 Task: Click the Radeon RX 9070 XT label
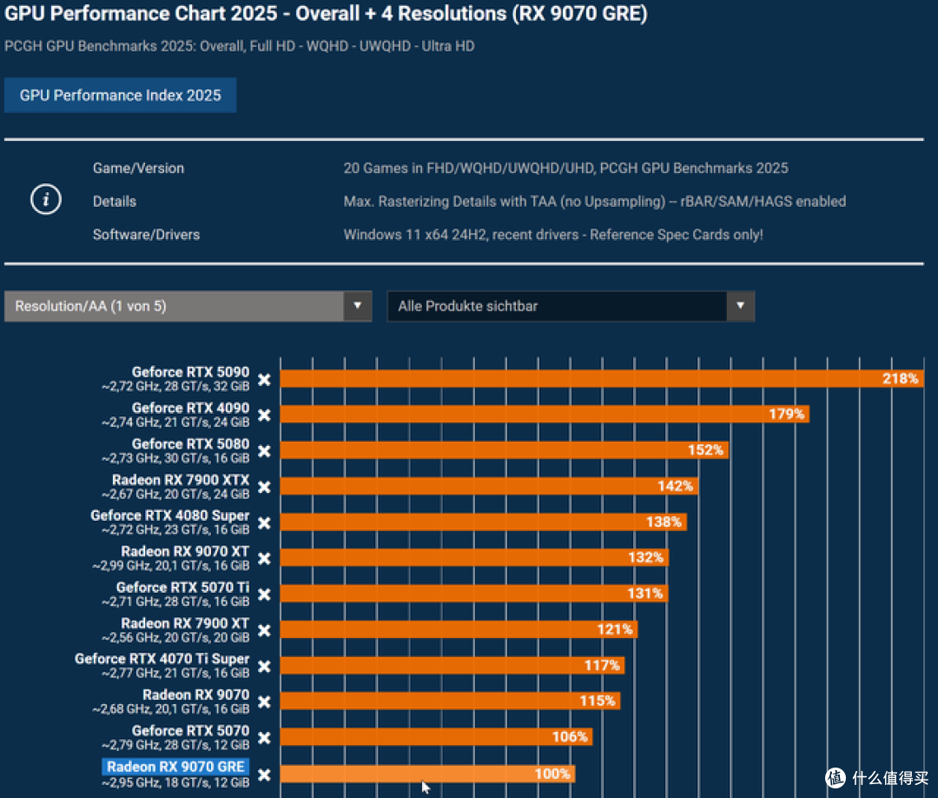coord(185,551)
